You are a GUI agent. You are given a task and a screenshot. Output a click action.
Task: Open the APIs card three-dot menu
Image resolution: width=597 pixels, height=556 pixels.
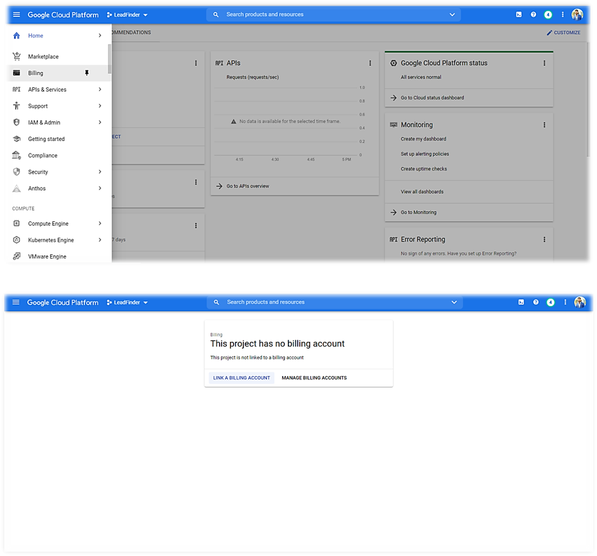tap(370, 63)
